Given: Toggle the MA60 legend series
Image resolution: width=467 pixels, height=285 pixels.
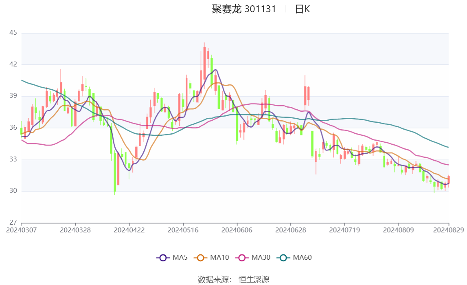Looking at the screenshot, I should pos(294,258).
